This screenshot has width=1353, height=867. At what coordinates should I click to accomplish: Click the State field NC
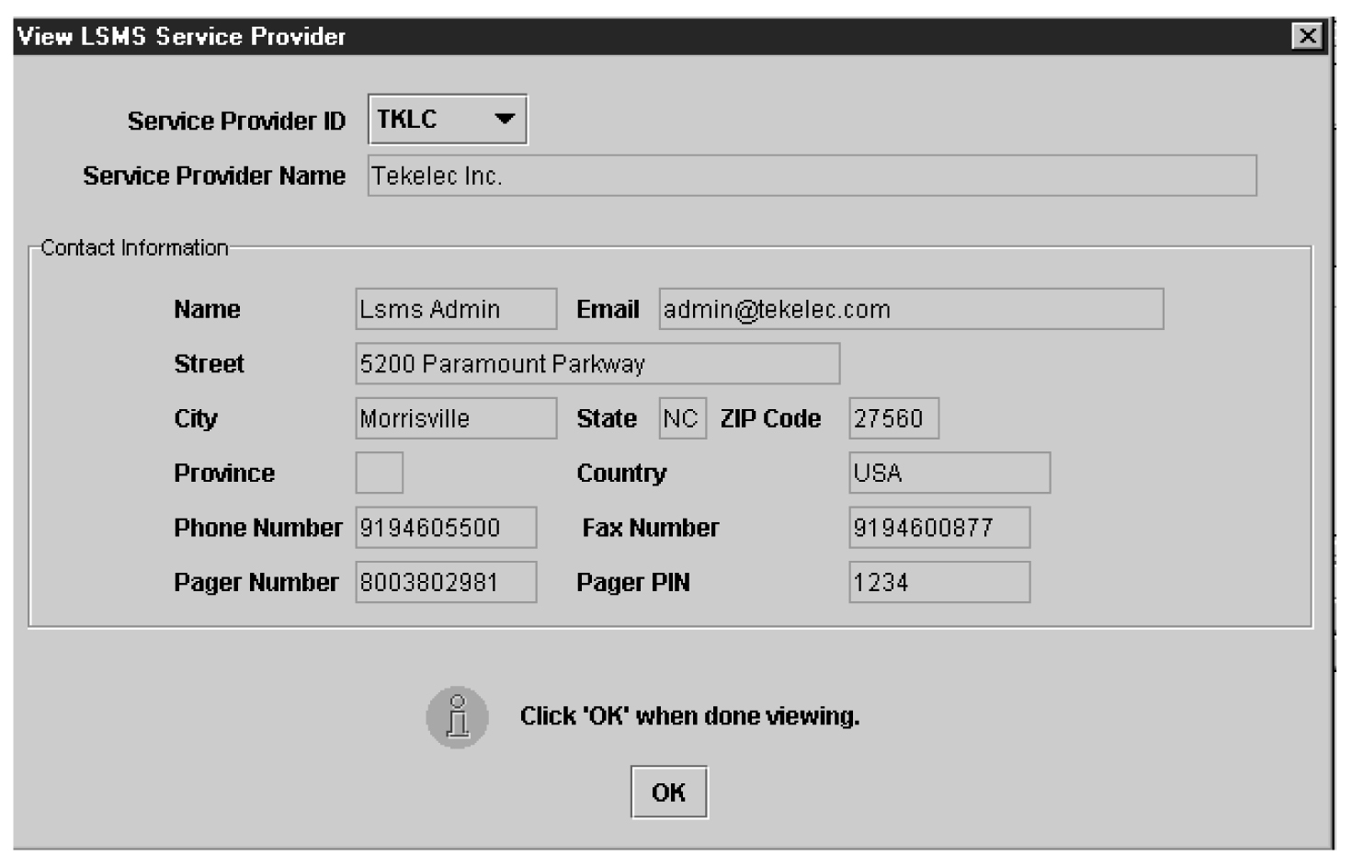click(x=683, y=418)
